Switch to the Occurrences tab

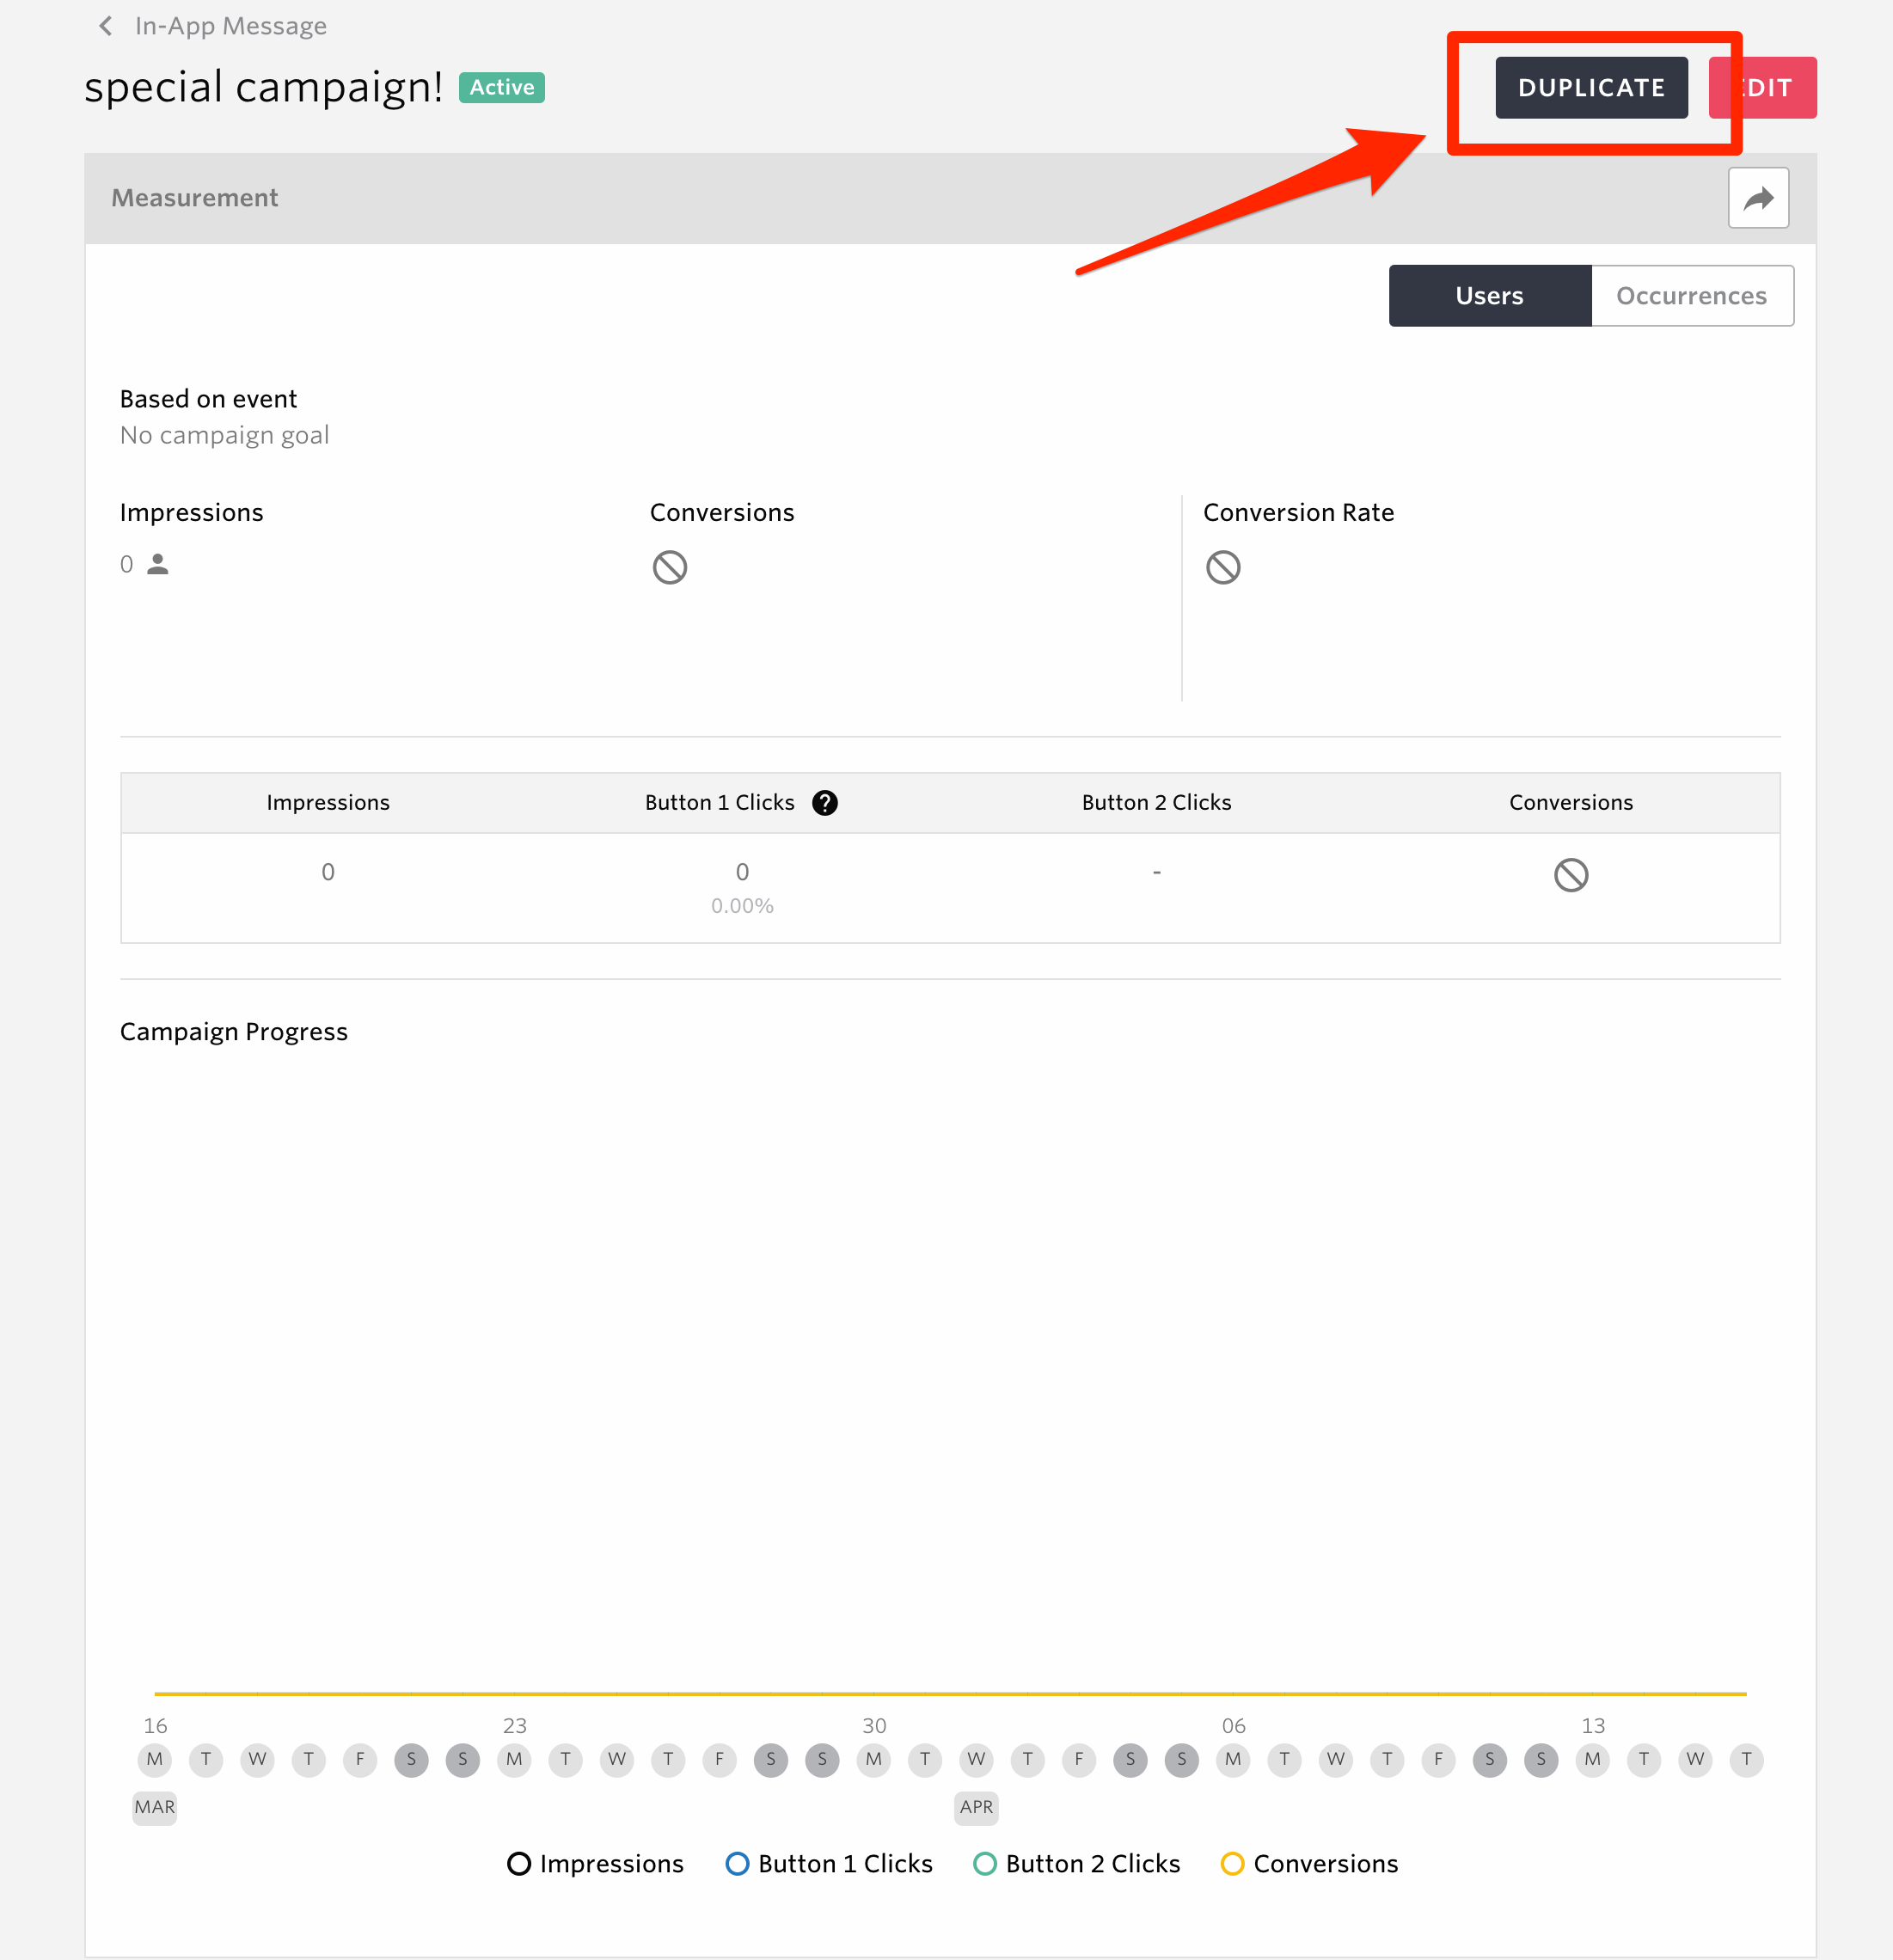(x=1691, y=296)
